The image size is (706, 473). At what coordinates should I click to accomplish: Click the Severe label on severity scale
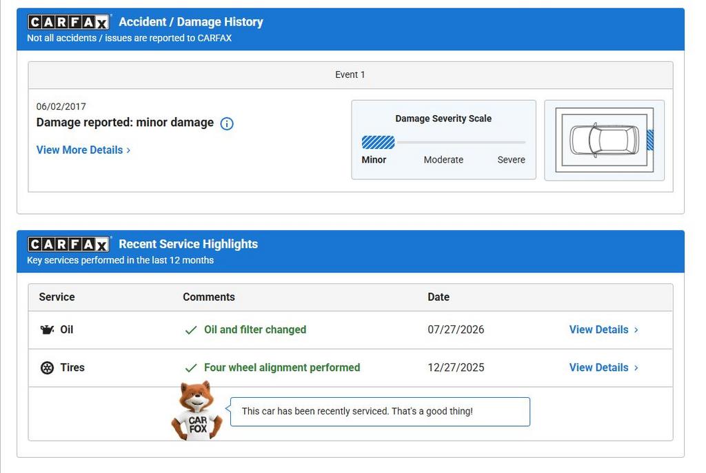click(x=511, y=160)
